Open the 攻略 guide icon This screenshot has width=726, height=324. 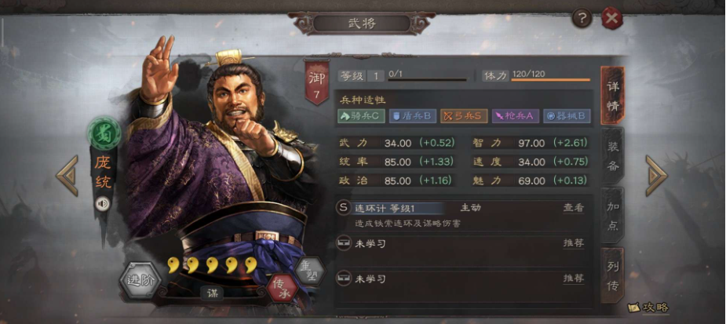click(x=648, y=308)
